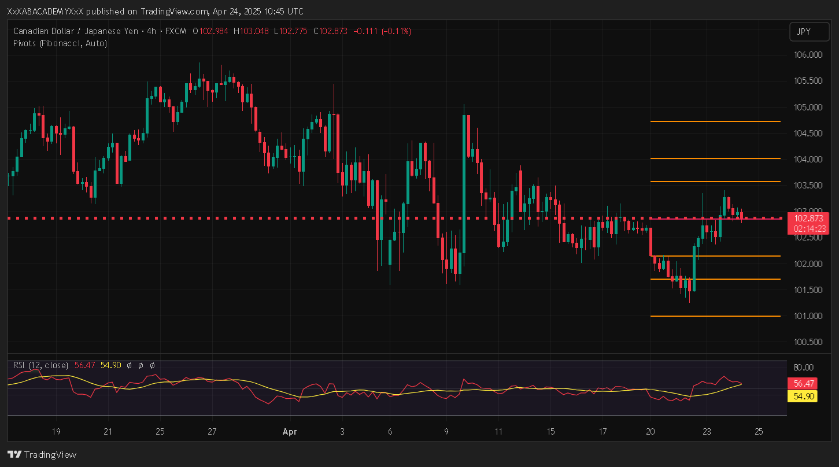Click the topmost orange pivot line
The width and height of the screenshot is (839, 467).
715,121
